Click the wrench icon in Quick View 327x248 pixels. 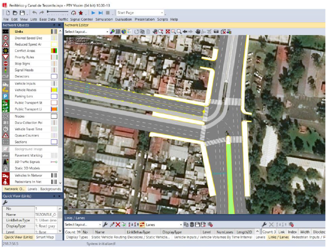pos(5,203)
